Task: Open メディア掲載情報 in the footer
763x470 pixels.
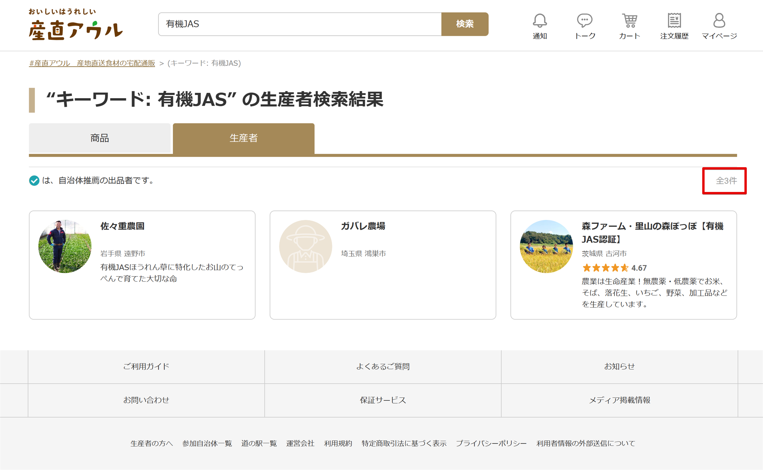Action: click(x=619, y=400)
